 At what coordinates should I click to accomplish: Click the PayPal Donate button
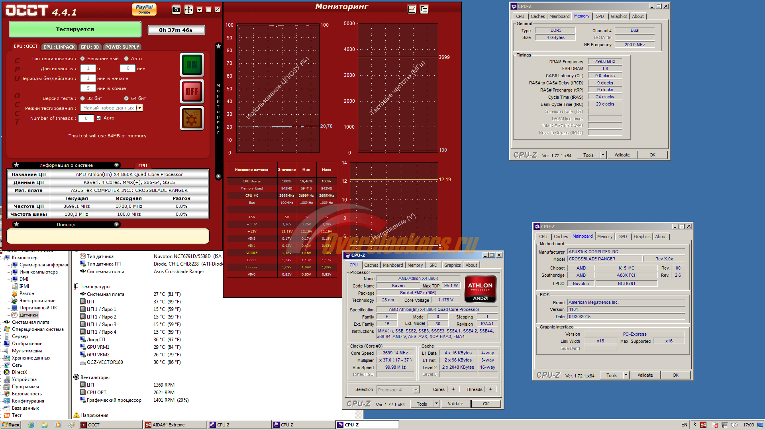pyautogui.click(x=144, y=9)
